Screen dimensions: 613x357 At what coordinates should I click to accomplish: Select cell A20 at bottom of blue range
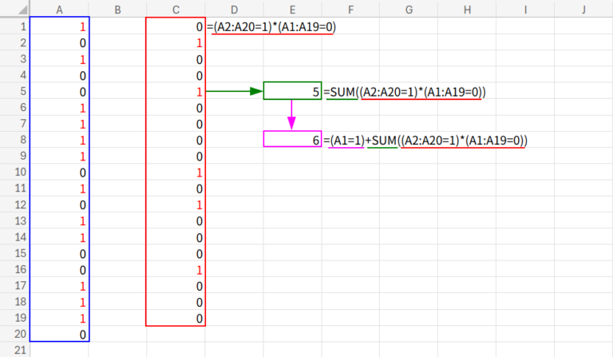point(59,334)
